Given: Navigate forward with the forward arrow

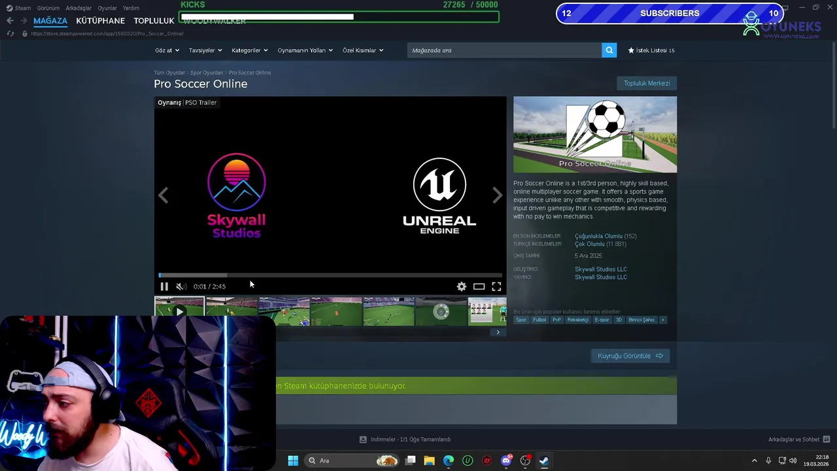Looking at the screenshot, I should click(x=24, y=21).
